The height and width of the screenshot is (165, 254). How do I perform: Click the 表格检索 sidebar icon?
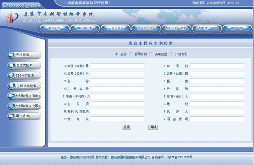point(11,55)
